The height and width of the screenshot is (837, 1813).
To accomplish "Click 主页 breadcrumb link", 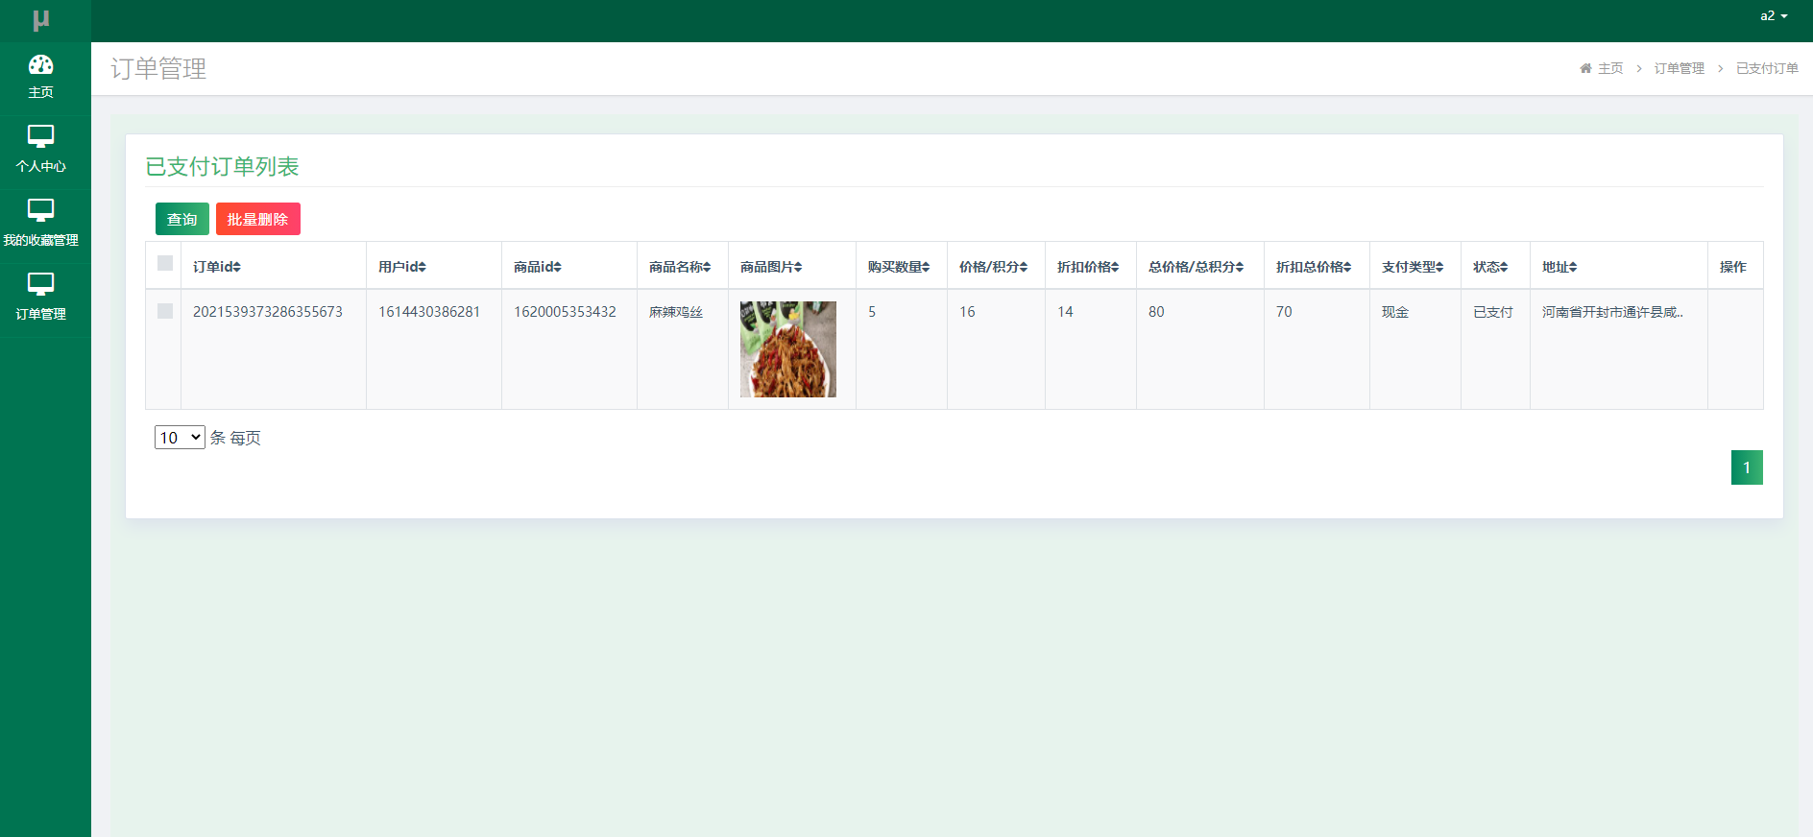I will [1610, 68].
